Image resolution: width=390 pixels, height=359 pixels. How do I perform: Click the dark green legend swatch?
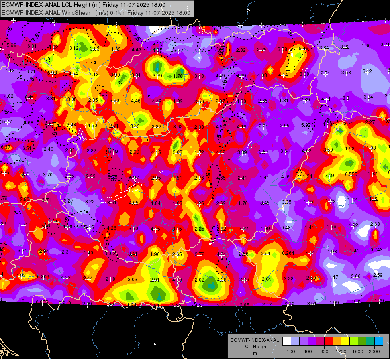[x=362, y=341]
